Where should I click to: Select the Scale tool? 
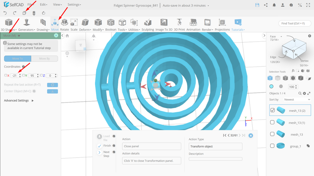click(74, 24)
